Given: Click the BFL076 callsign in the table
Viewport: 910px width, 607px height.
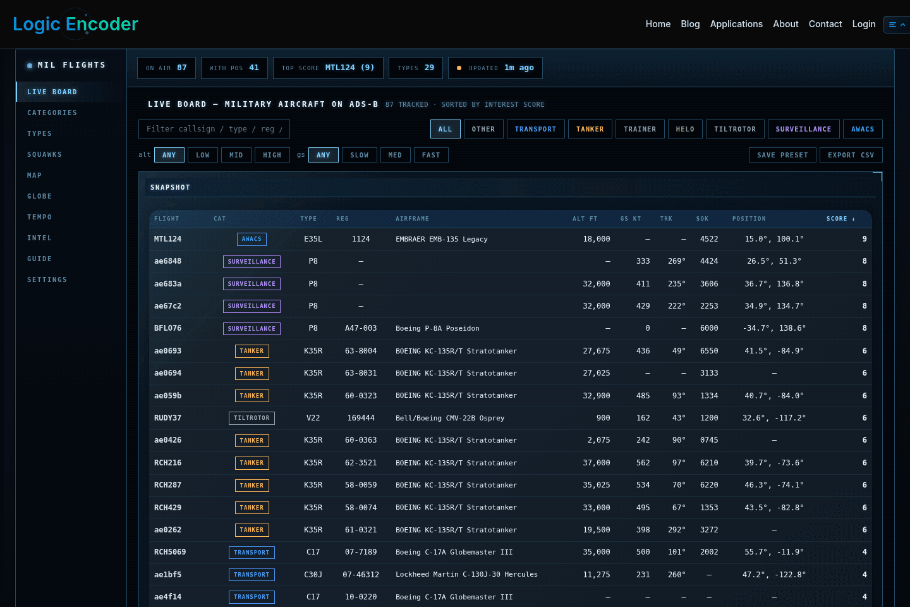Looking at the screenshot, I should point(167,328).
